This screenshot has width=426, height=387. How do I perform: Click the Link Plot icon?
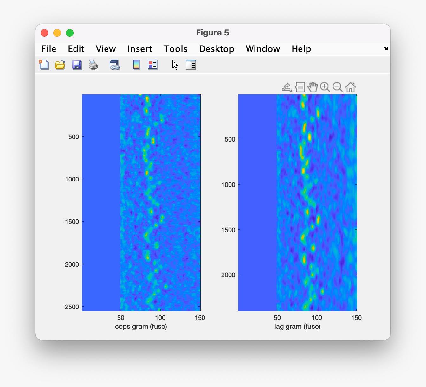point(114,65)
